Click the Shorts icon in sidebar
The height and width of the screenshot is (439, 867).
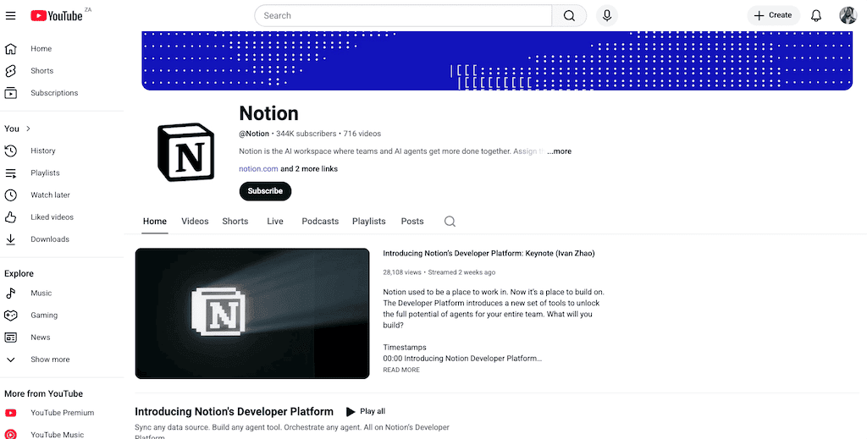tap(10, 71)
